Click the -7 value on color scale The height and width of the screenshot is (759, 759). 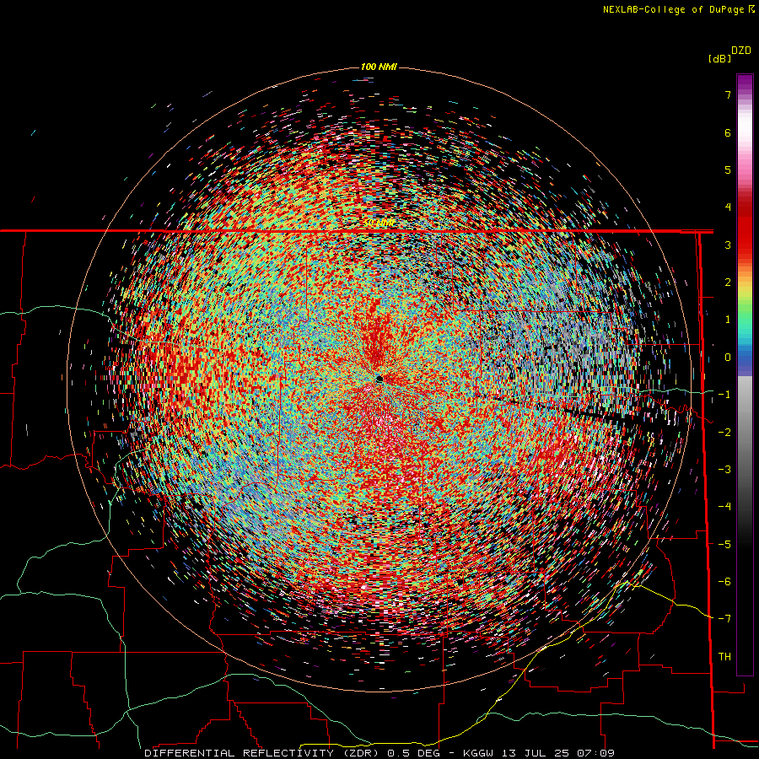click(724, 619)
